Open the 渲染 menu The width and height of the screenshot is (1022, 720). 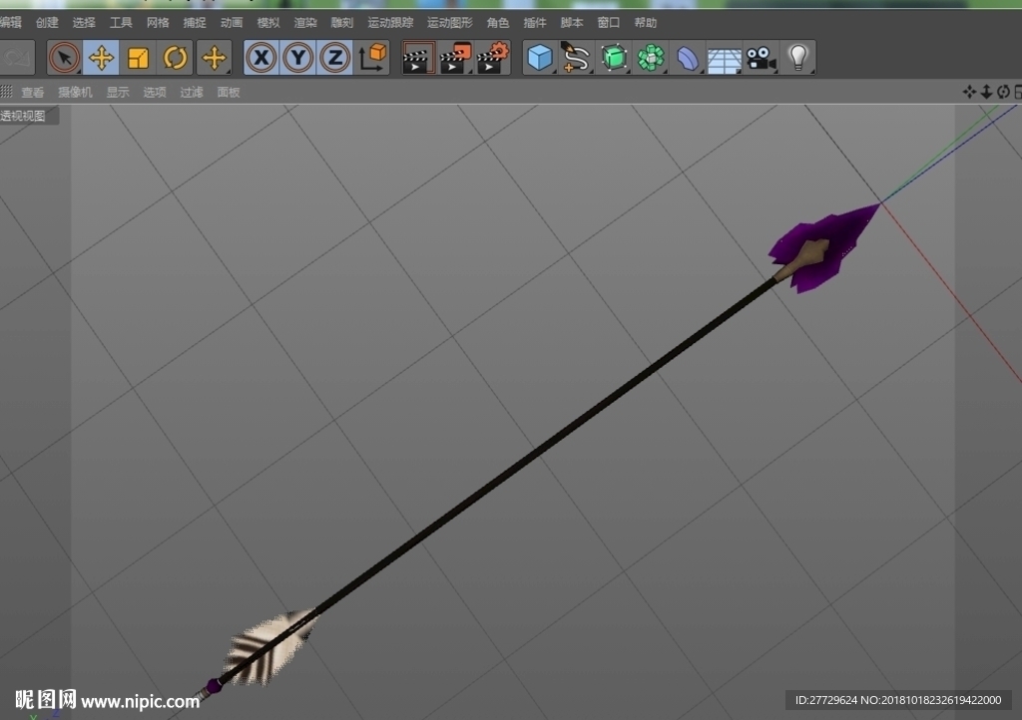305,23
